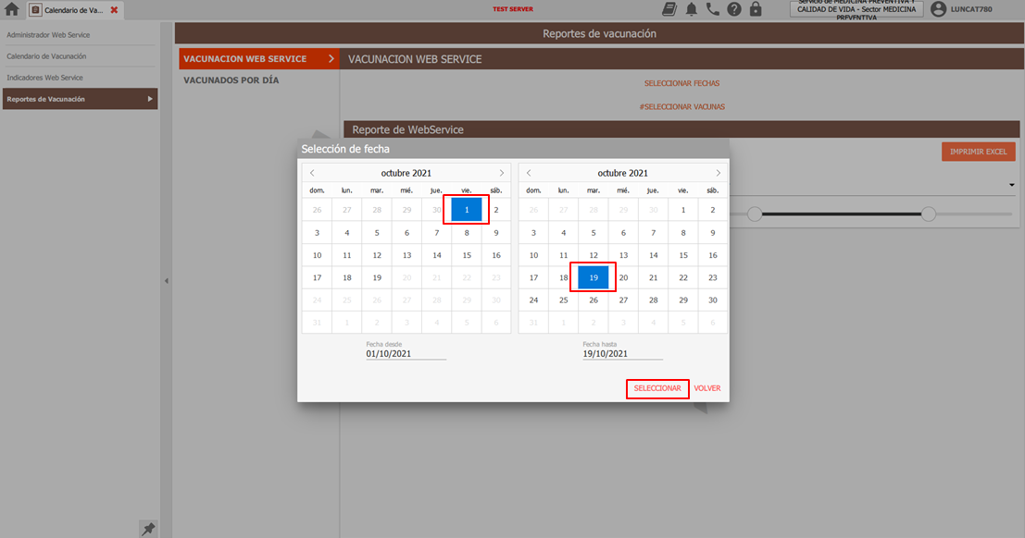Open the dropdown arrow above the range slider

click(1011, 184)
